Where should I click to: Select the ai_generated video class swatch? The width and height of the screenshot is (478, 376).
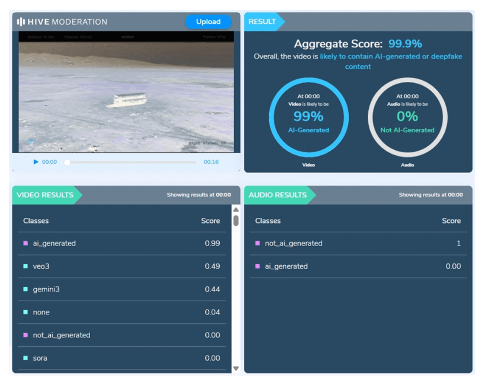tap(25, 243)
